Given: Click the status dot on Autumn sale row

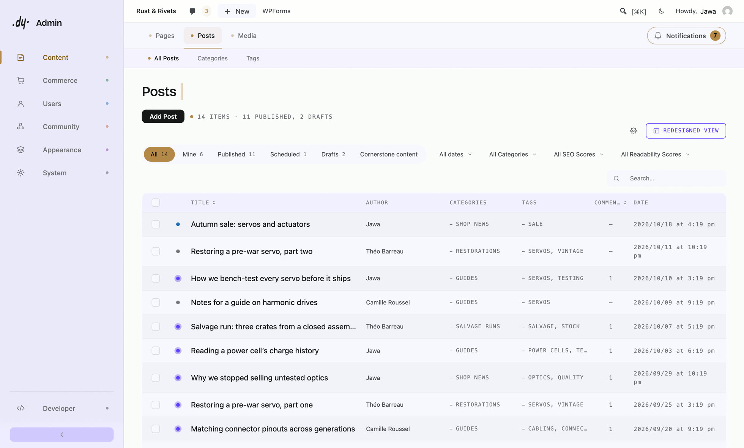Looking at the screenshot, I should point(178,224).
